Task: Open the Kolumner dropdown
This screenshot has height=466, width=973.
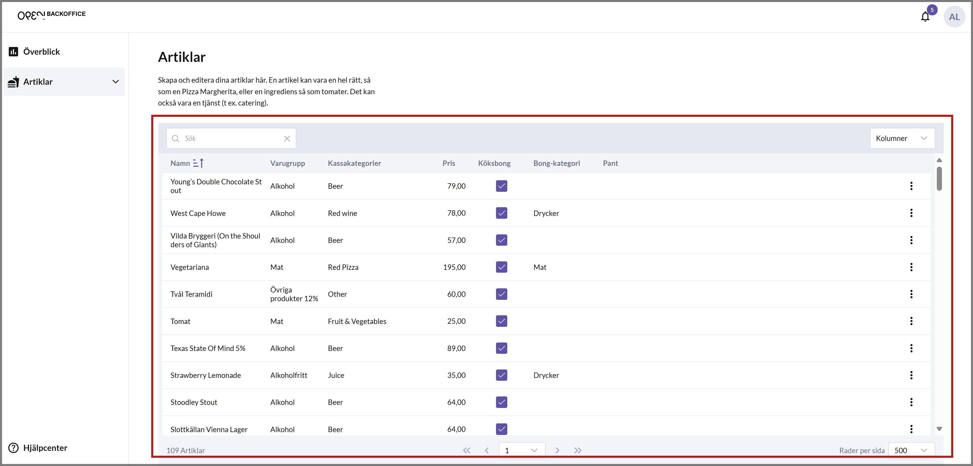Action: point(902,138)
